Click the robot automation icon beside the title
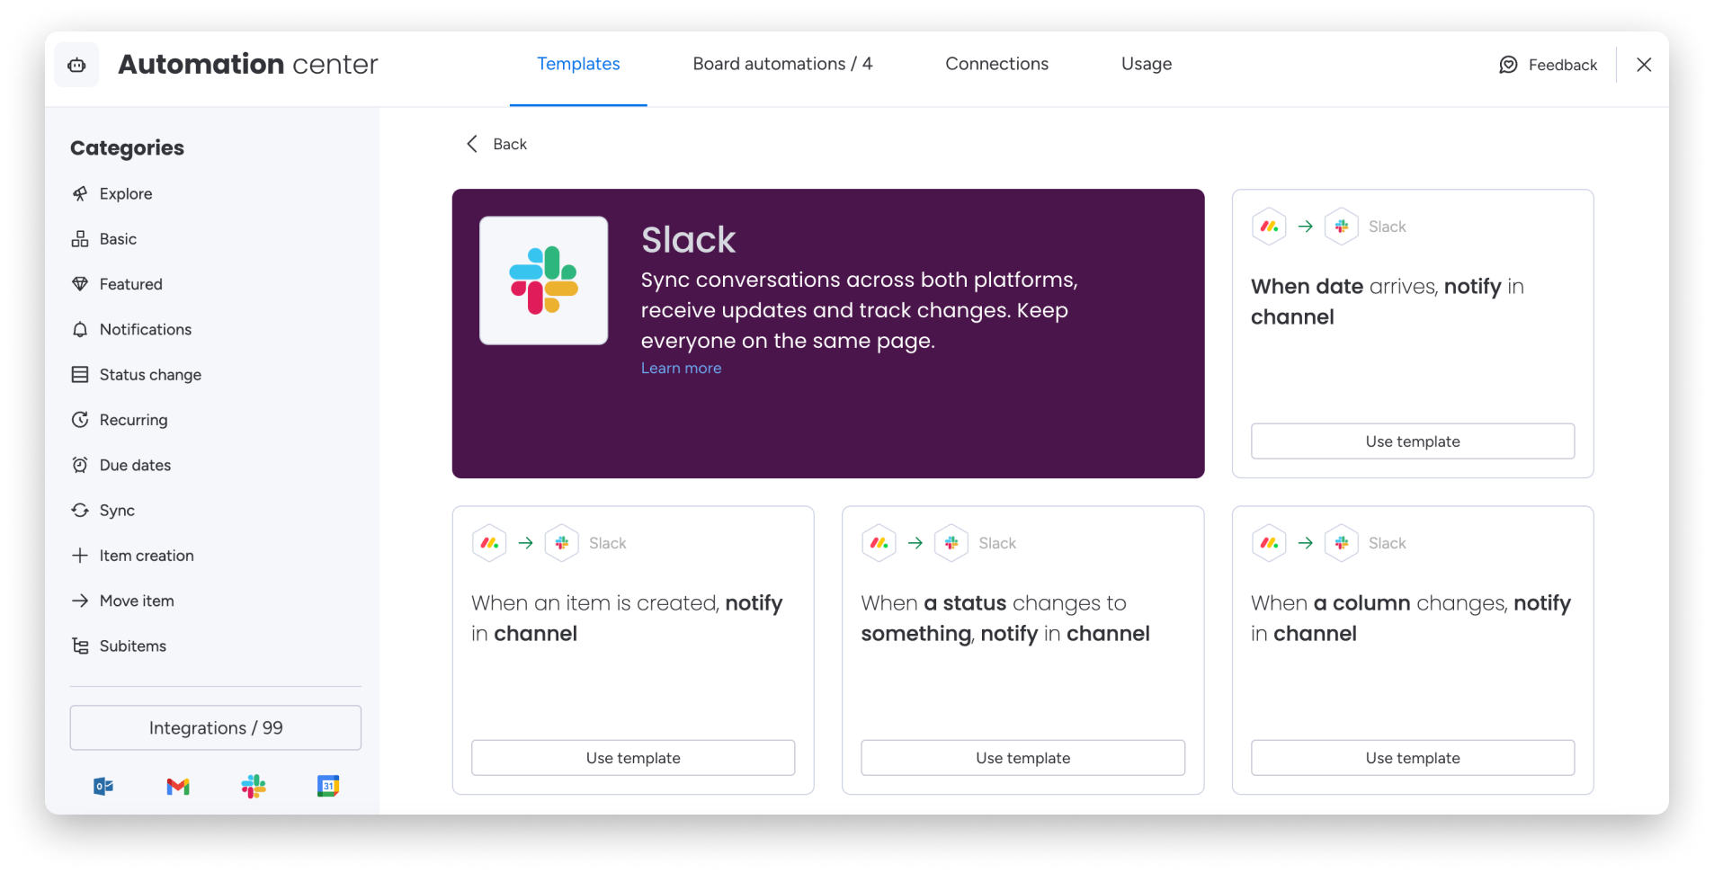Viewport: 1714px width, 873px height. pos(76,65)
